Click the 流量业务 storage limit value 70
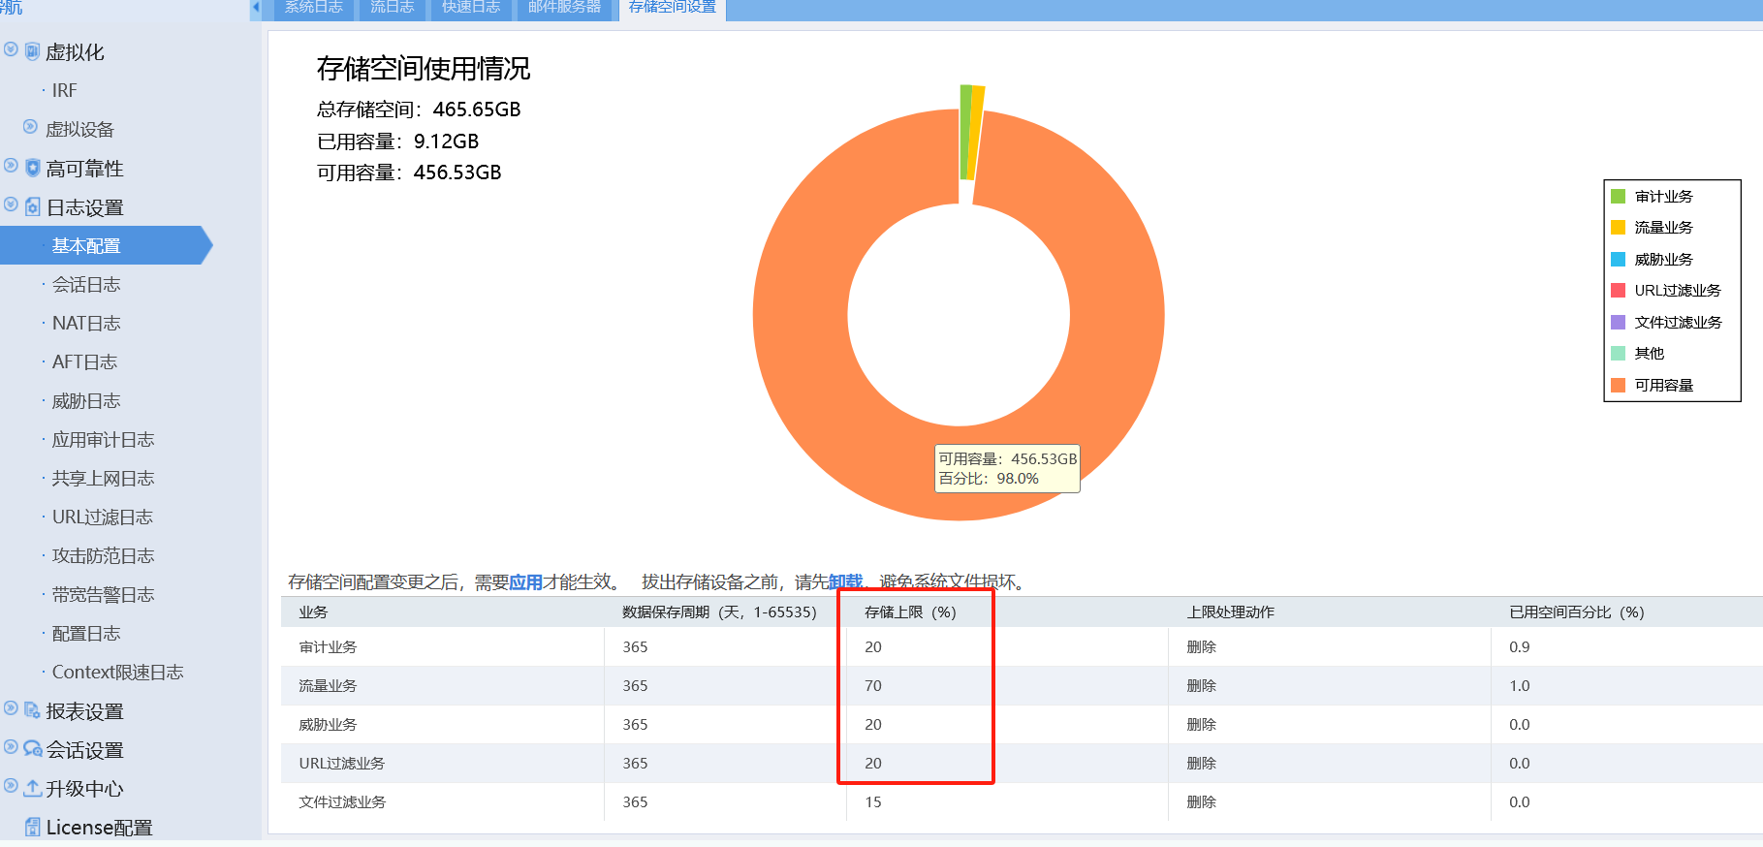Viewport: 1763px width, 847px height. tap(873, 685)
